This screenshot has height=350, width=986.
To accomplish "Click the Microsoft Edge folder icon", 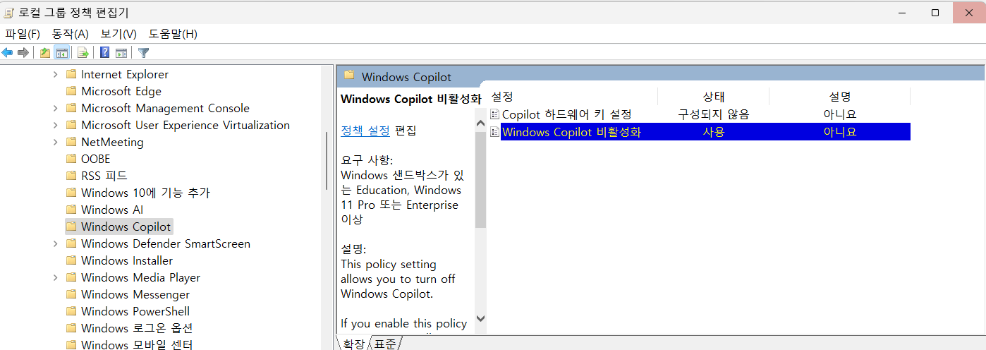I will [71, 91].
